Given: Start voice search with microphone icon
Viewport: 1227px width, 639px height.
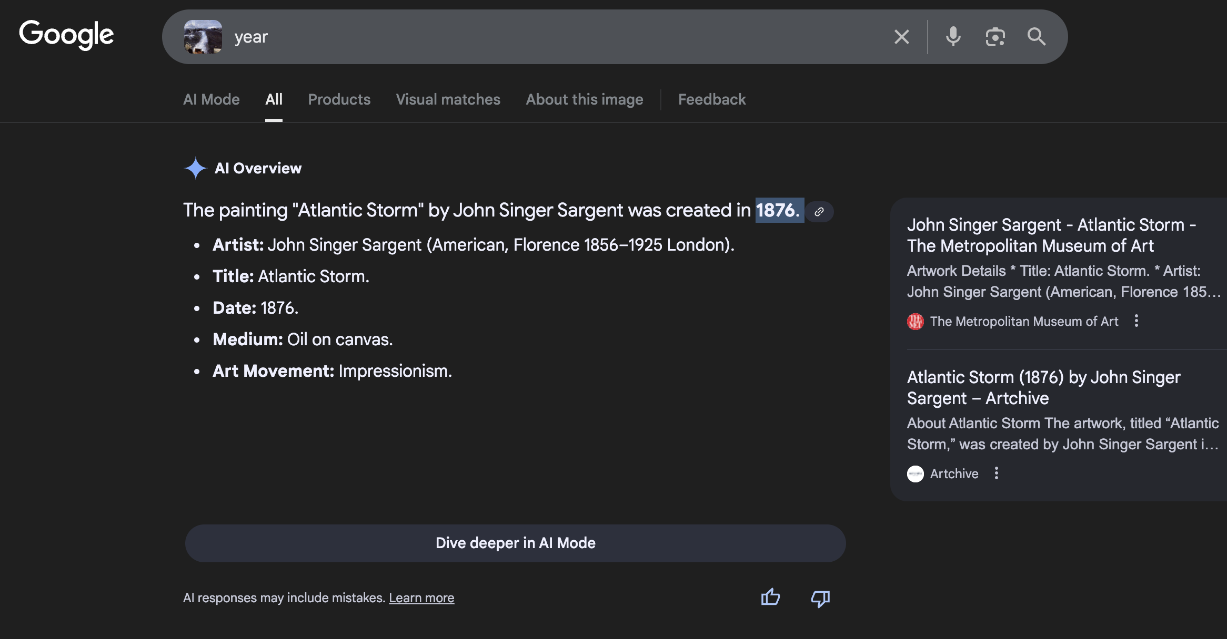Looking at the screenshot, I should click(x=953, y=37).
